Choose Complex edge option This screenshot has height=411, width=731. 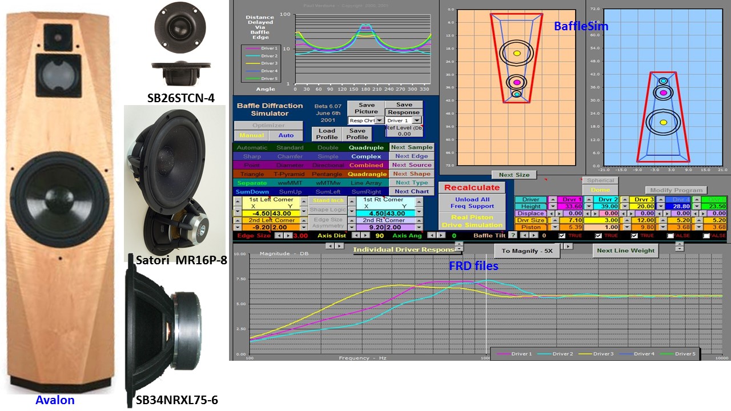[366, 156]
